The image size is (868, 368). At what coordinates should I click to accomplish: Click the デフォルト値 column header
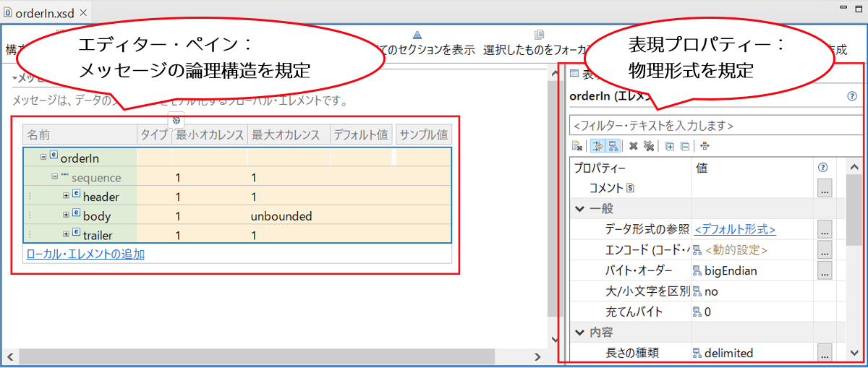[362, 134]
